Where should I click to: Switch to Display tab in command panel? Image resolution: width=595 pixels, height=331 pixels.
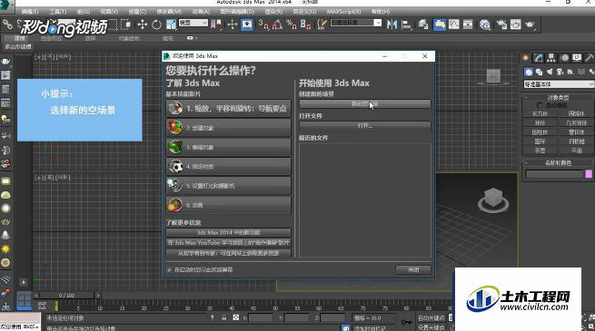[577, 58]
